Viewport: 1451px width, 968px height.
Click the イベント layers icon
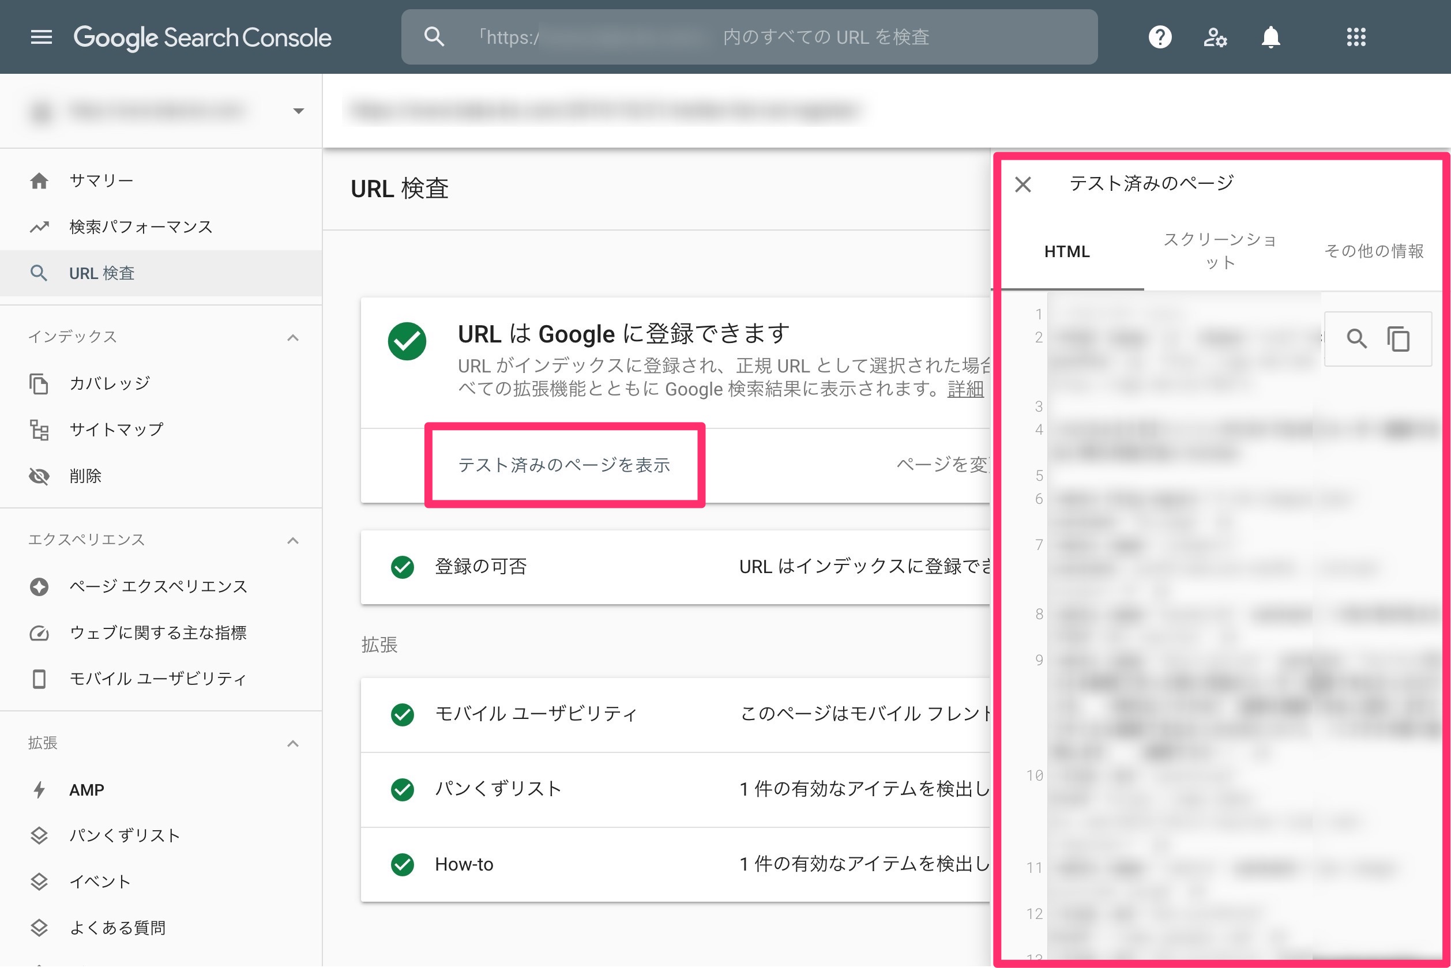coord(39,882)
